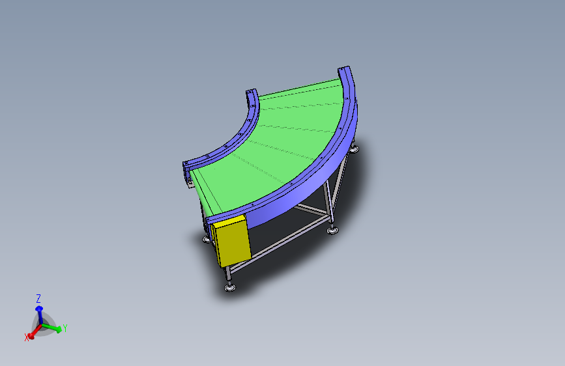Pick the leveling foot below the yellow box
The height and width of the screenshot is (366, 565).
coord(230,287)
